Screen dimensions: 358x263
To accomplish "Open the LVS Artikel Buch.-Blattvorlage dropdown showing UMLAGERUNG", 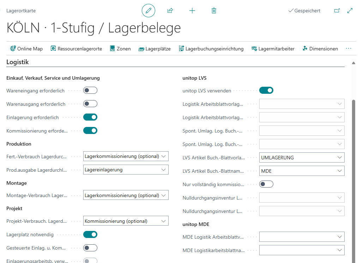I will click(340, 157).
